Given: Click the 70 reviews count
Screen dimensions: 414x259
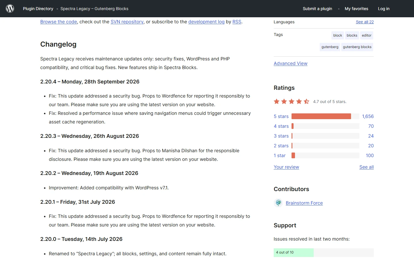Looking at the screenshot, I should click(x=371, y=126).
